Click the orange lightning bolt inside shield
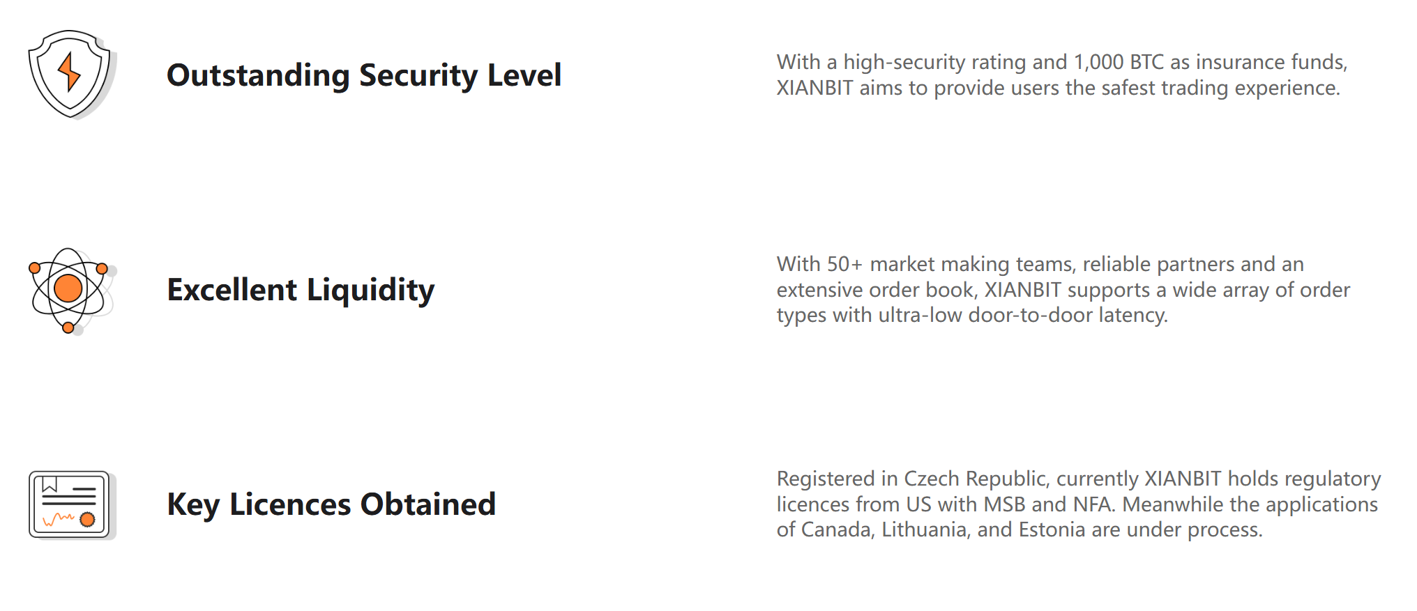This screenshot has width=1417, height=611. (69, 72)
